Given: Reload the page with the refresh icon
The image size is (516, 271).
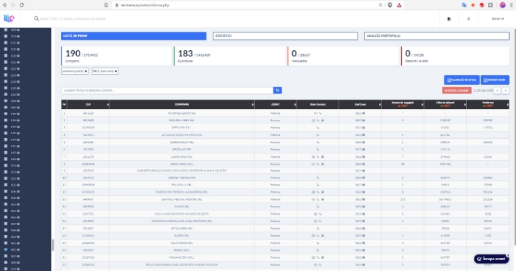Looking at the screenshot, I should click(x=22, y=5).
